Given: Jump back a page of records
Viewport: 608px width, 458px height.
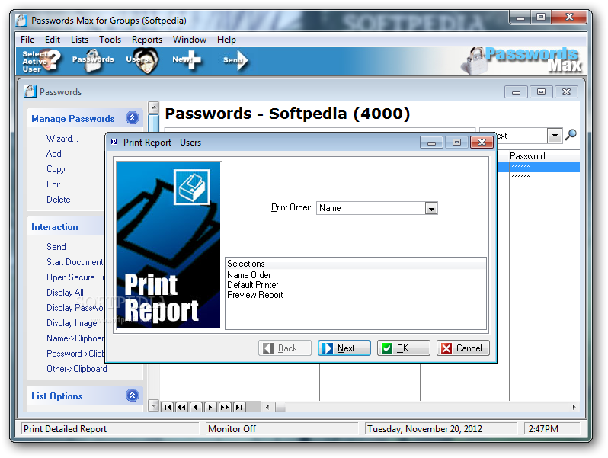Looking at the screenshot, I should click(x=181, y=407).
